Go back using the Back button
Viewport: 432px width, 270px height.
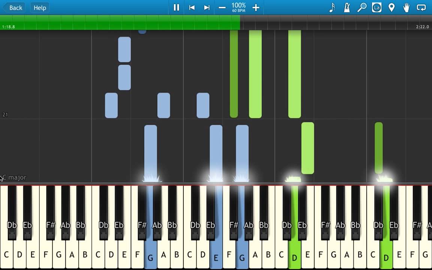(x=14, y=7)
